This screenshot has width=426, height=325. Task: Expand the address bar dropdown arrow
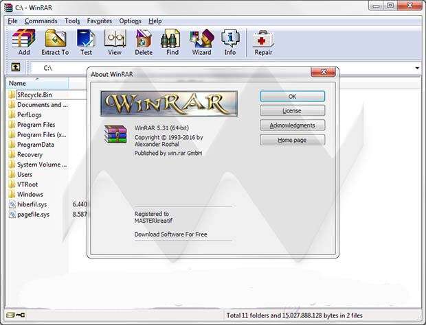[x=417, y=68]
